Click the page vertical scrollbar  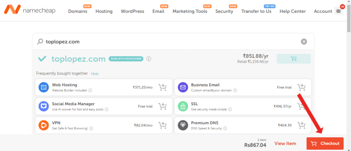pyautogui.click(x=349, y=75)
